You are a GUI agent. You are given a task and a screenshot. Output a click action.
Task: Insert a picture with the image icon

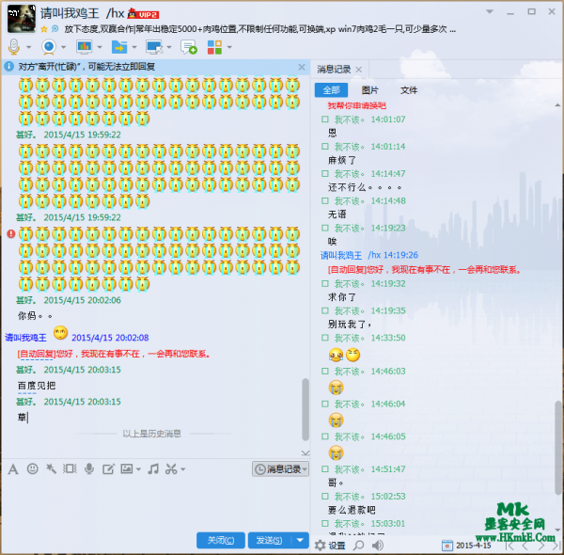[126, 469]
